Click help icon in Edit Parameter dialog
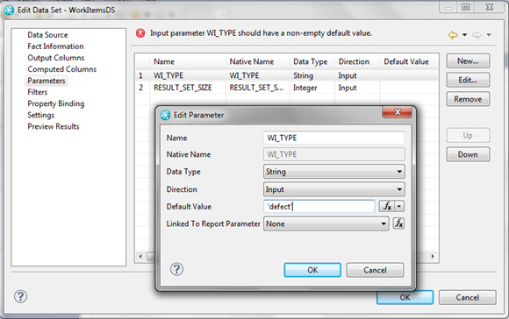This screenshot has width=509, height=319. coord(177,269)
